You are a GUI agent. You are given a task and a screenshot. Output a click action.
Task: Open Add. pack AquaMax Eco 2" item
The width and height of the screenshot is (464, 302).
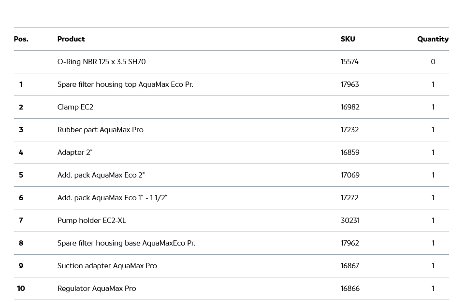coord(101,175)
